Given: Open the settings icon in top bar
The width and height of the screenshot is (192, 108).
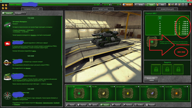Looking at the screenshot, I should pos(176,5).
